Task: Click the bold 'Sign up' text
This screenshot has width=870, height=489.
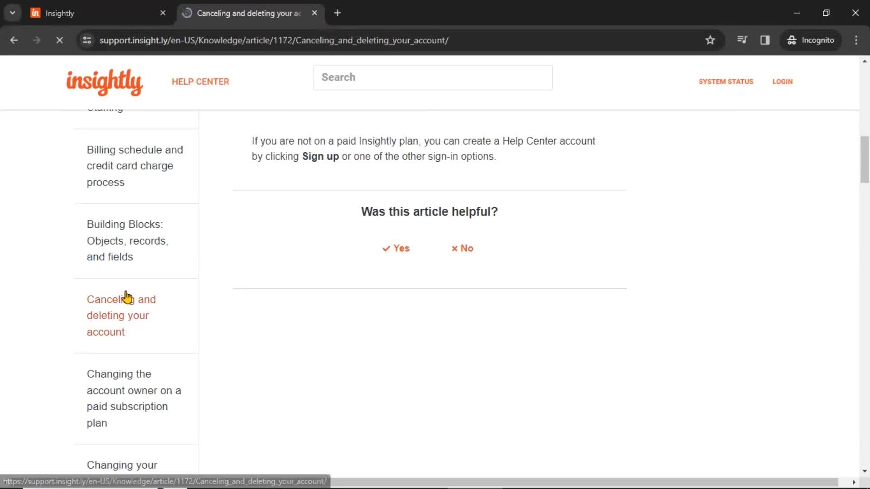Action: coord(320,157)
